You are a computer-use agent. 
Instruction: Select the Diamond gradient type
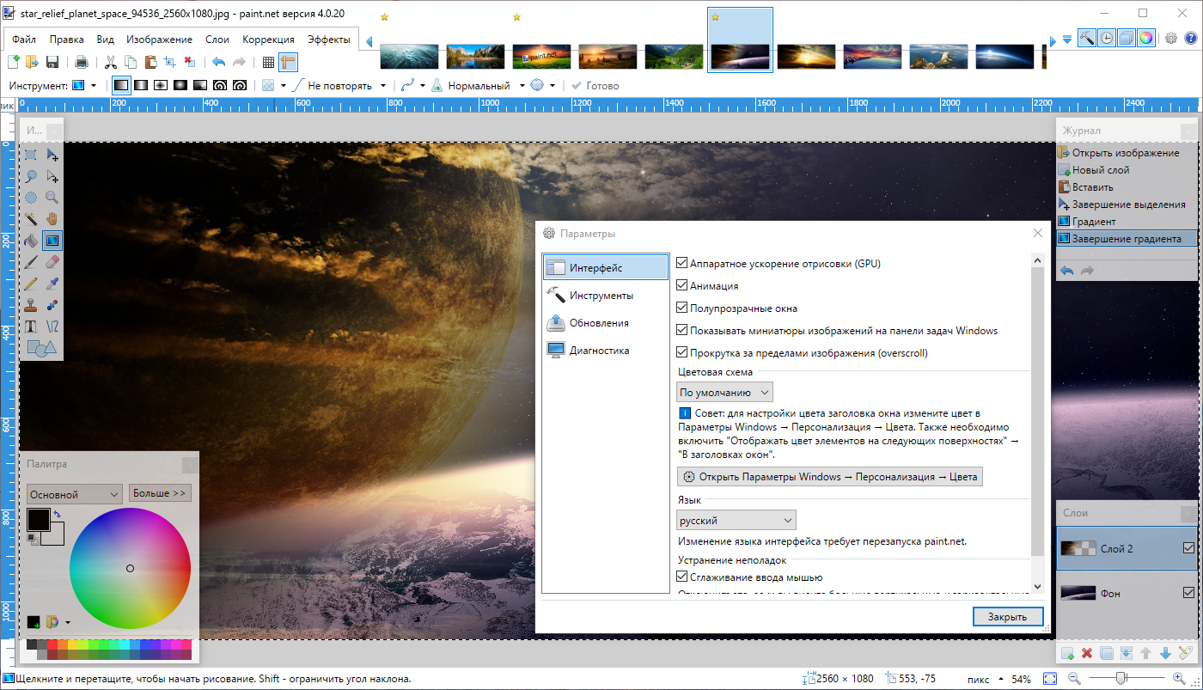[161, 86]
